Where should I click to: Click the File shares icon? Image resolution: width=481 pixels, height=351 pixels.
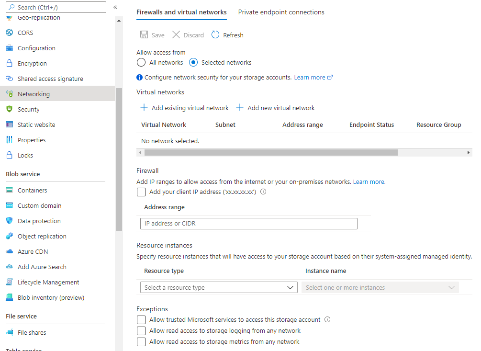click(x=10, y=332)
